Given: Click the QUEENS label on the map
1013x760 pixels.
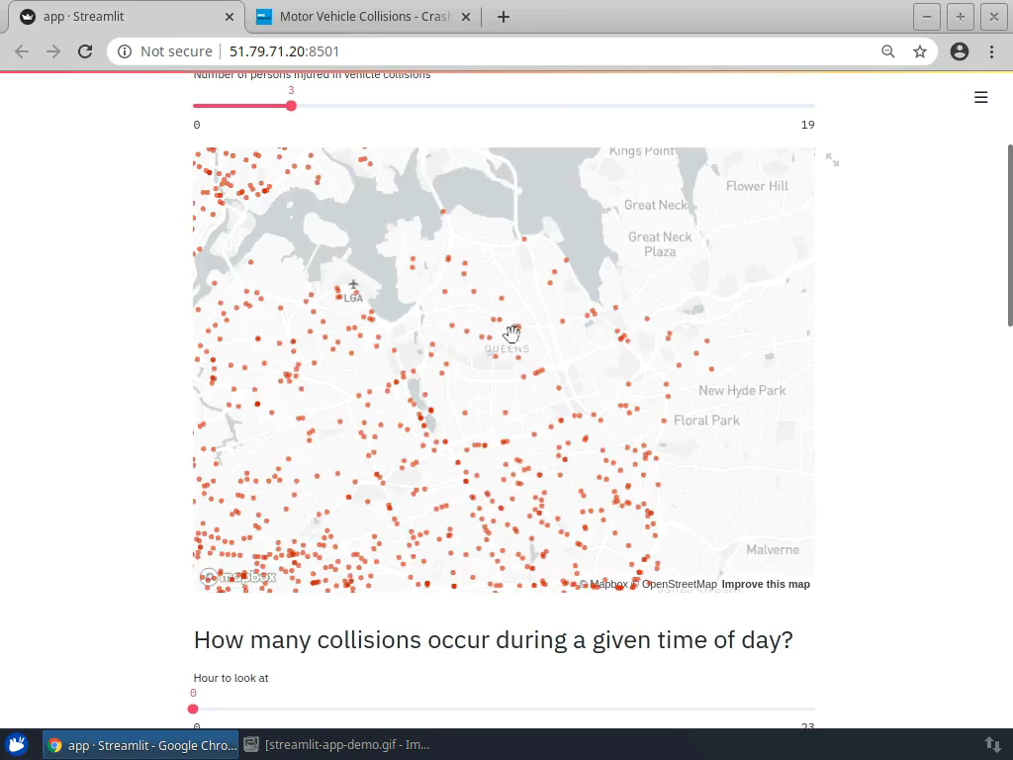Looking at the screenshot, I should (x=507, y=349).
